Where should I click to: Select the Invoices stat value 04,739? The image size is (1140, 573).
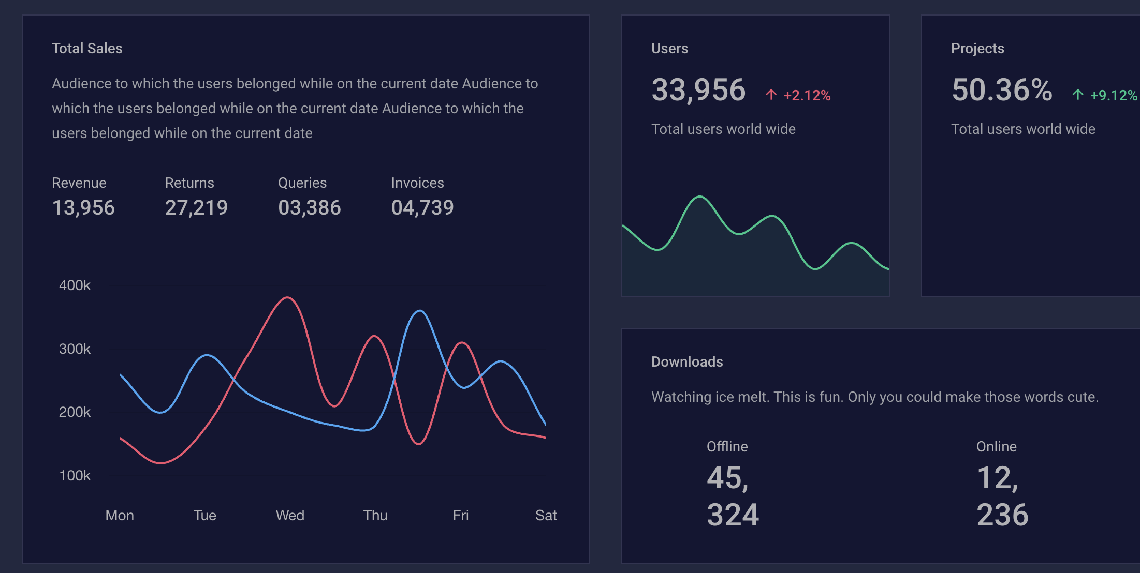[x=422, y=207]
